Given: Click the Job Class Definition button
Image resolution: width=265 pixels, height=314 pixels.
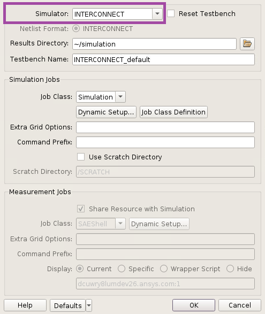Looking at the screenshot, I should pos(173,112).
